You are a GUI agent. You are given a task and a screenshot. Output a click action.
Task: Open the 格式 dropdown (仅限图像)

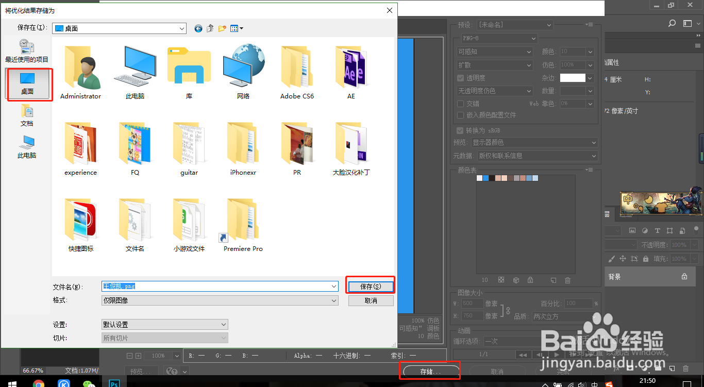coord(220,300)
